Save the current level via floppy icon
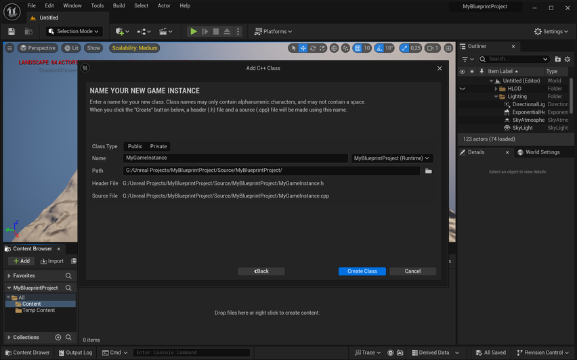This screenshot has width=577, height=360. (x=12, y=32)
